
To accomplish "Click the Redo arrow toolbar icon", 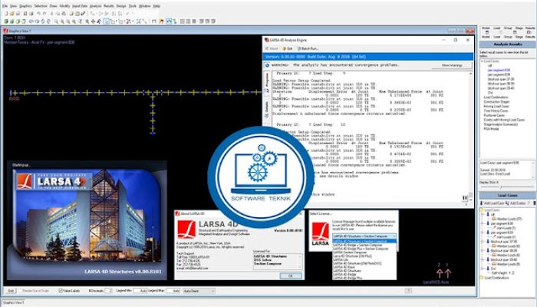I will pyautogui.click(x=44, y=13).
